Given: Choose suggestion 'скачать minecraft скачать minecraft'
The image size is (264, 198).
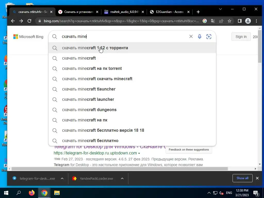Looking at the screenshot, I should [x=132, y=79].
